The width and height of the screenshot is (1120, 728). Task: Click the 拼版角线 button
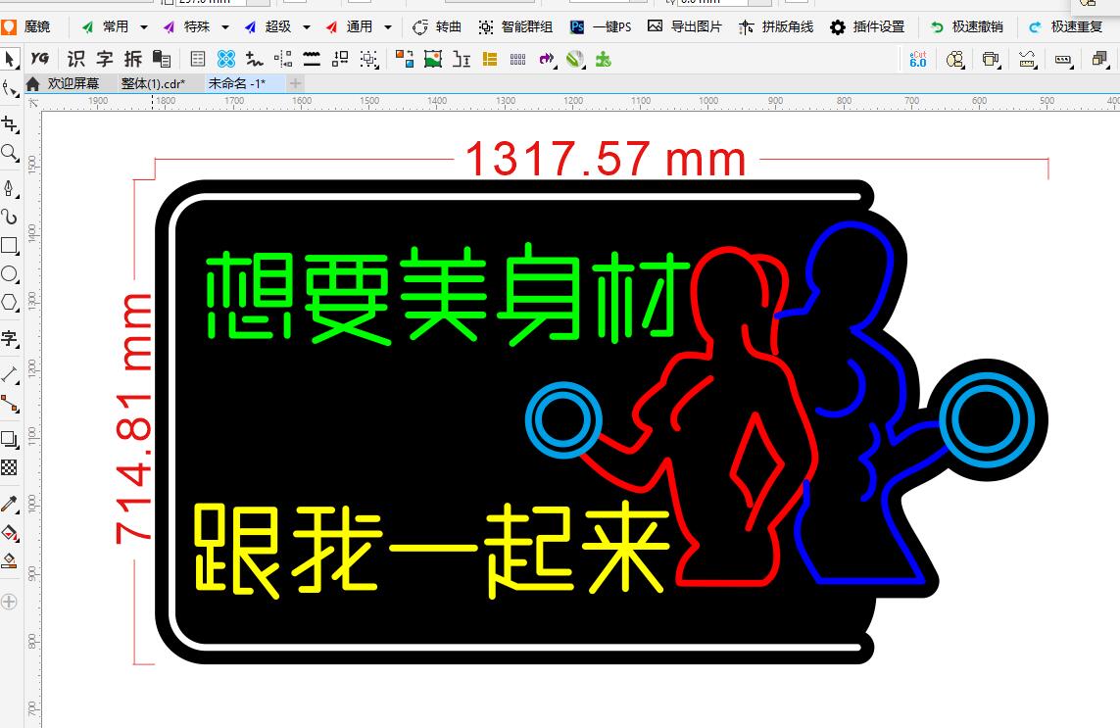(776, 26)
